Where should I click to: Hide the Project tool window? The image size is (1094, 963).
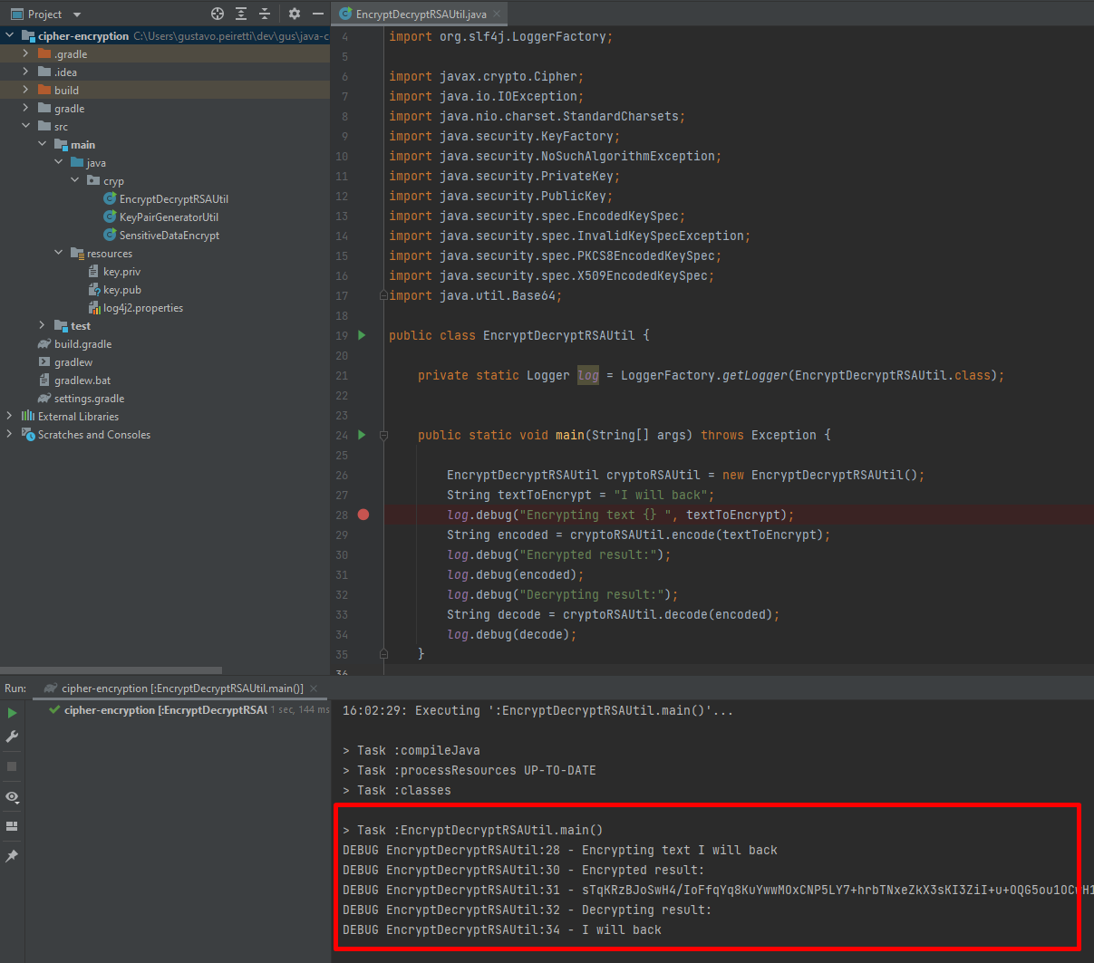[317, 14]
